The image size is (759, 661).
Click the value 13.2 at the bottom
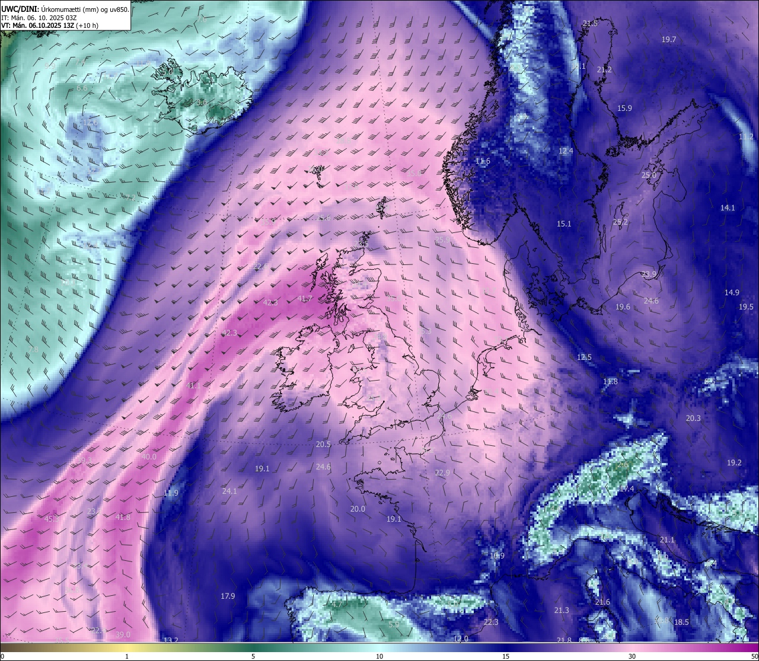click(x=171, y=640)
